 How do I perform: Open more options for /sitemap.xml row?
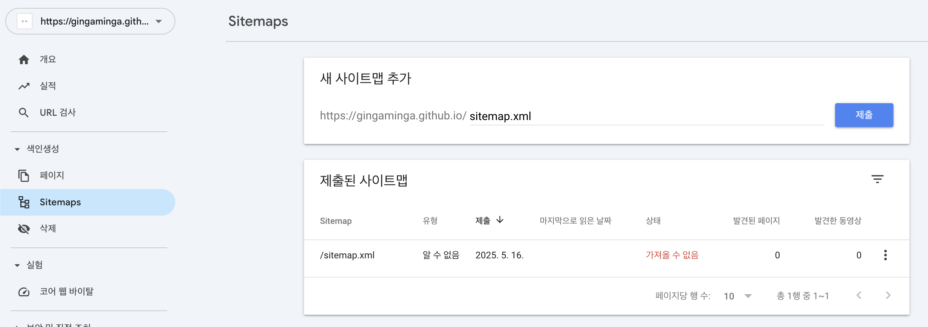click(885, 255)
